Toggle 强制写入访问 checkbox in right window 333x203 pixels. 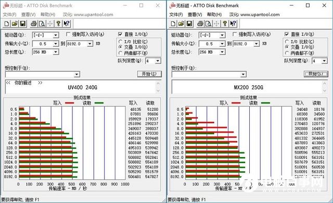235,34
